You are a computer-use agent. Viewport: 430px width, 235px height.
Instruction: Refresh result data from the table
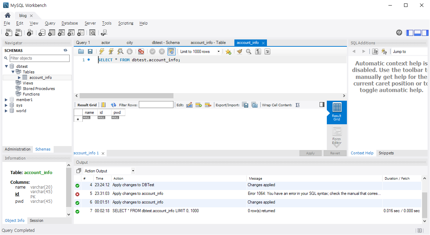(x=114, y=105)
